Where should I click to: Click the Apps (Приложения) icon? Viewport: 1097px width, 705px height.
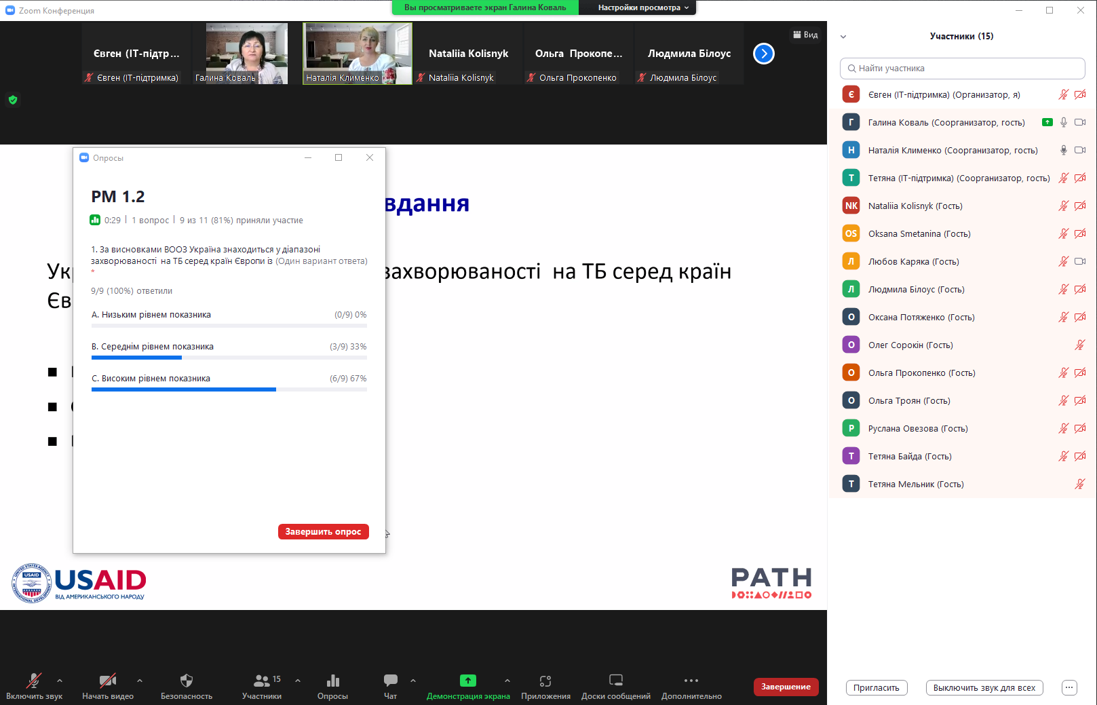pyautogui.click(x=545, y=681)
